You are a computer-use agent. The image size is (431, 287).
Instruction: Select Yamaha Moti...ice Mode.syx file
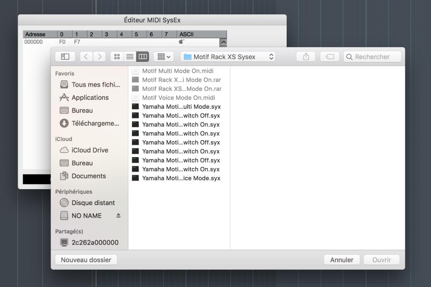(179, 178)
